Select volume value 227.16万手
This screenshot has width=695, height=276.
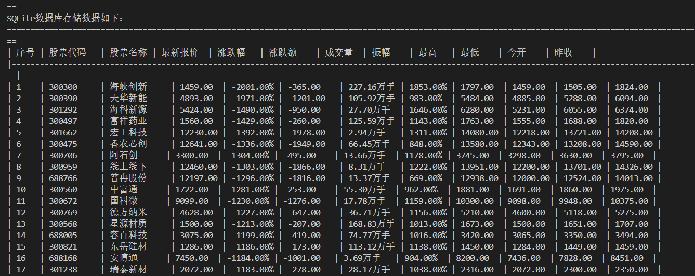pyautogui.click(x=372, y=87)
